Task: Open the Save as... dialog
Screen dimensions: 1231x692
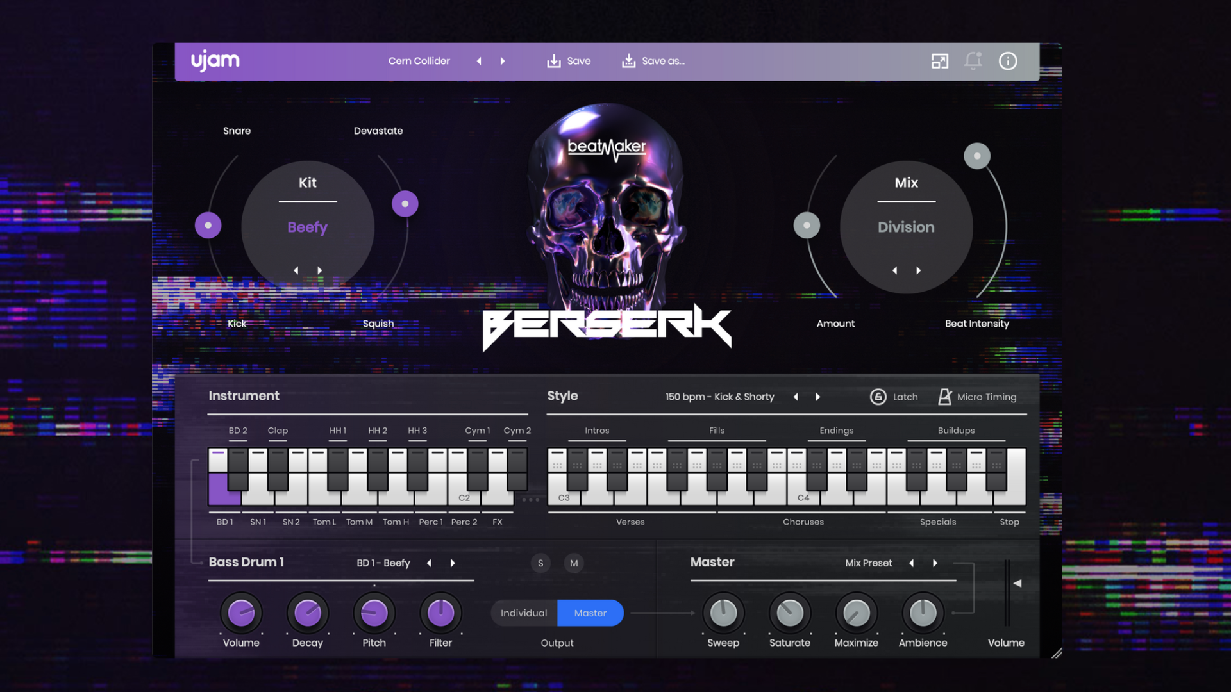Action: pyautogui.click(x=629, y=61)
